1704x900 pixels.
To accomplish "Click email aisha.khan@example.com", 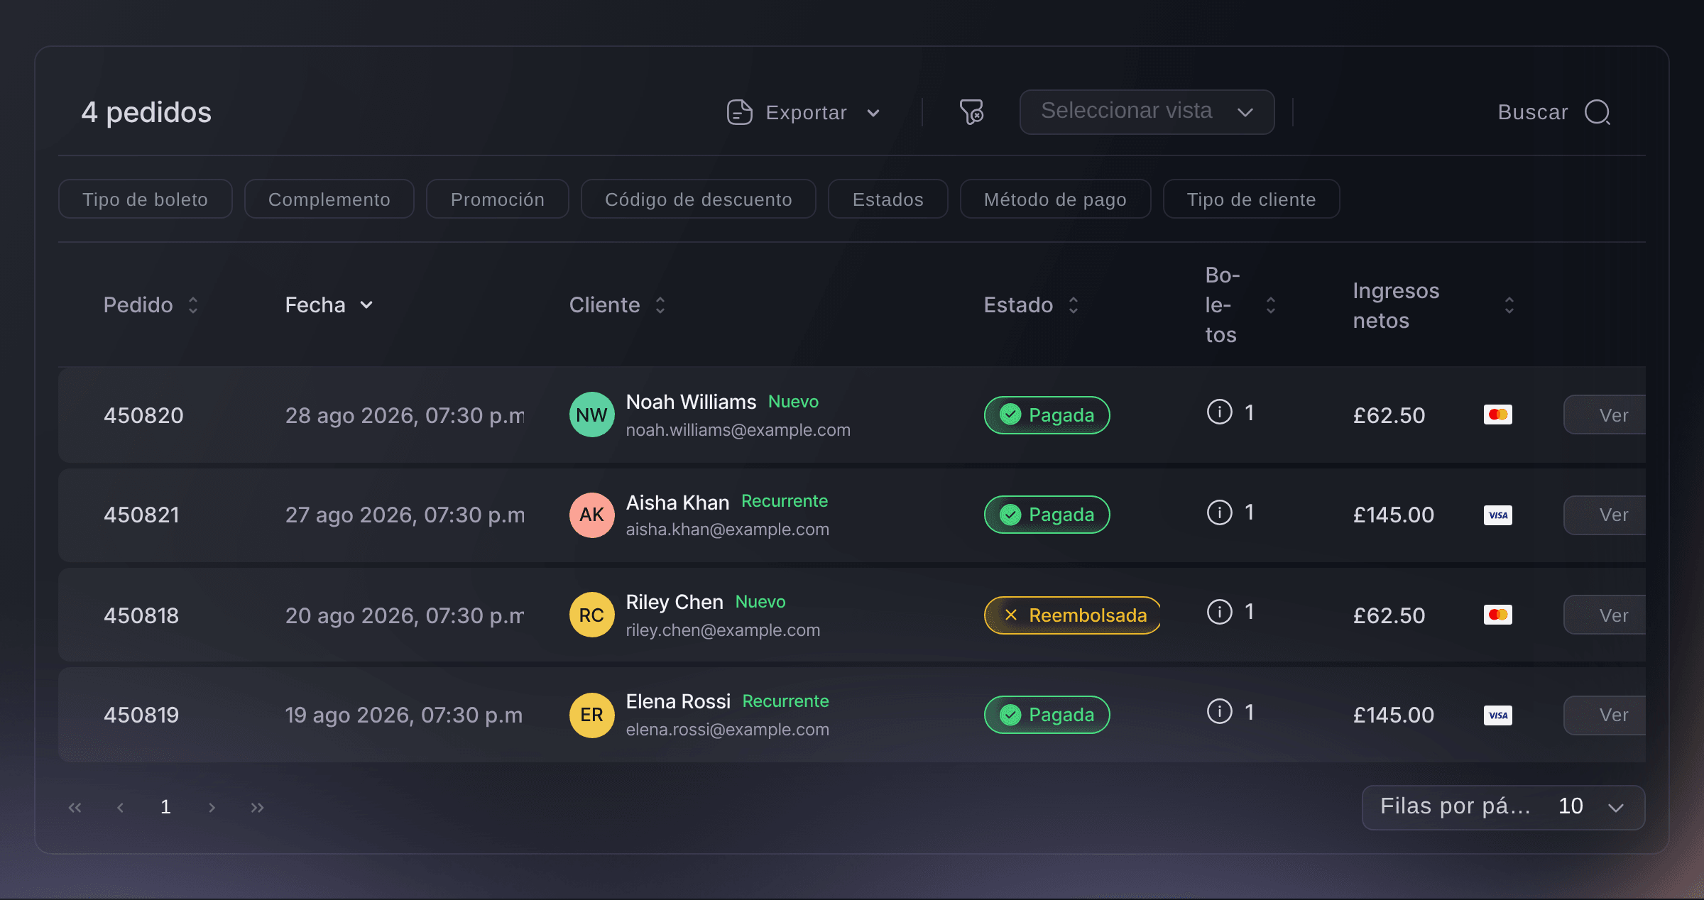I will (728, 529).
